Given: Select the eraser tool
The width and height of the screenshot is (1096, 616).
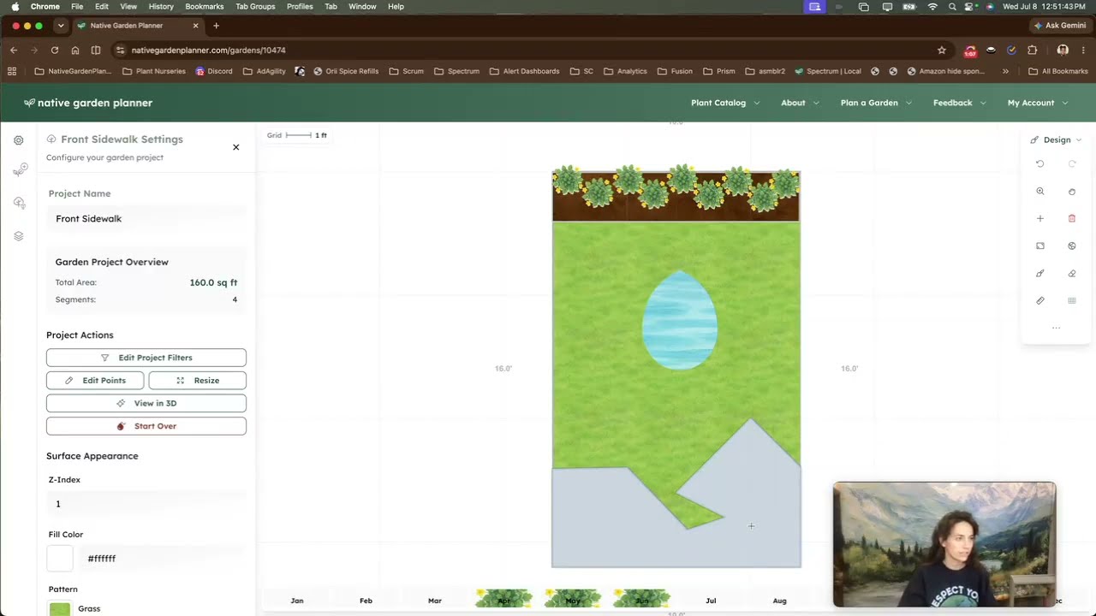Looking at the screenshot, I should (1072, 274).
